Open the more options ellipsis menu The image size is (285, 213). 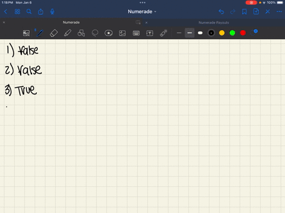pyautogui.click(x=279, y=12)
